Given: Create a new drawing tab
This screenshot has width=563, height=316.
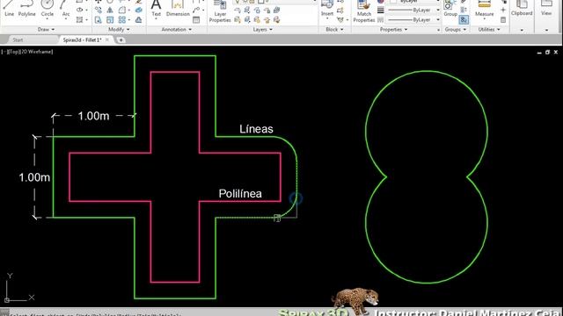Looking at the screenshot, I should 121,40.
